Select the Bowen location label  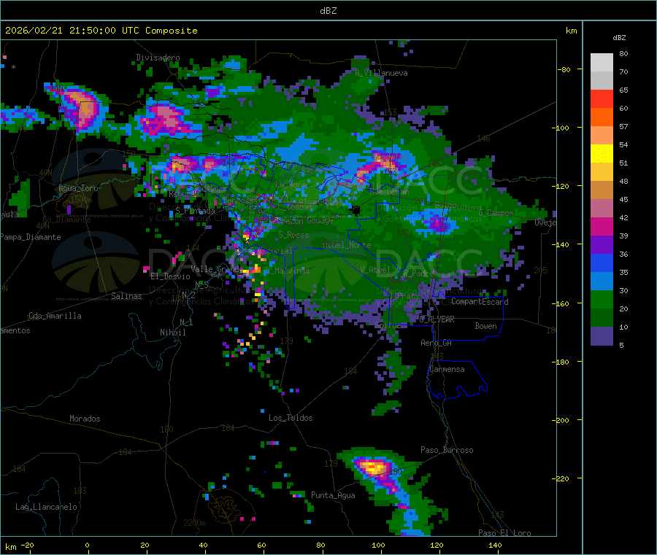(x=486, y=325)
